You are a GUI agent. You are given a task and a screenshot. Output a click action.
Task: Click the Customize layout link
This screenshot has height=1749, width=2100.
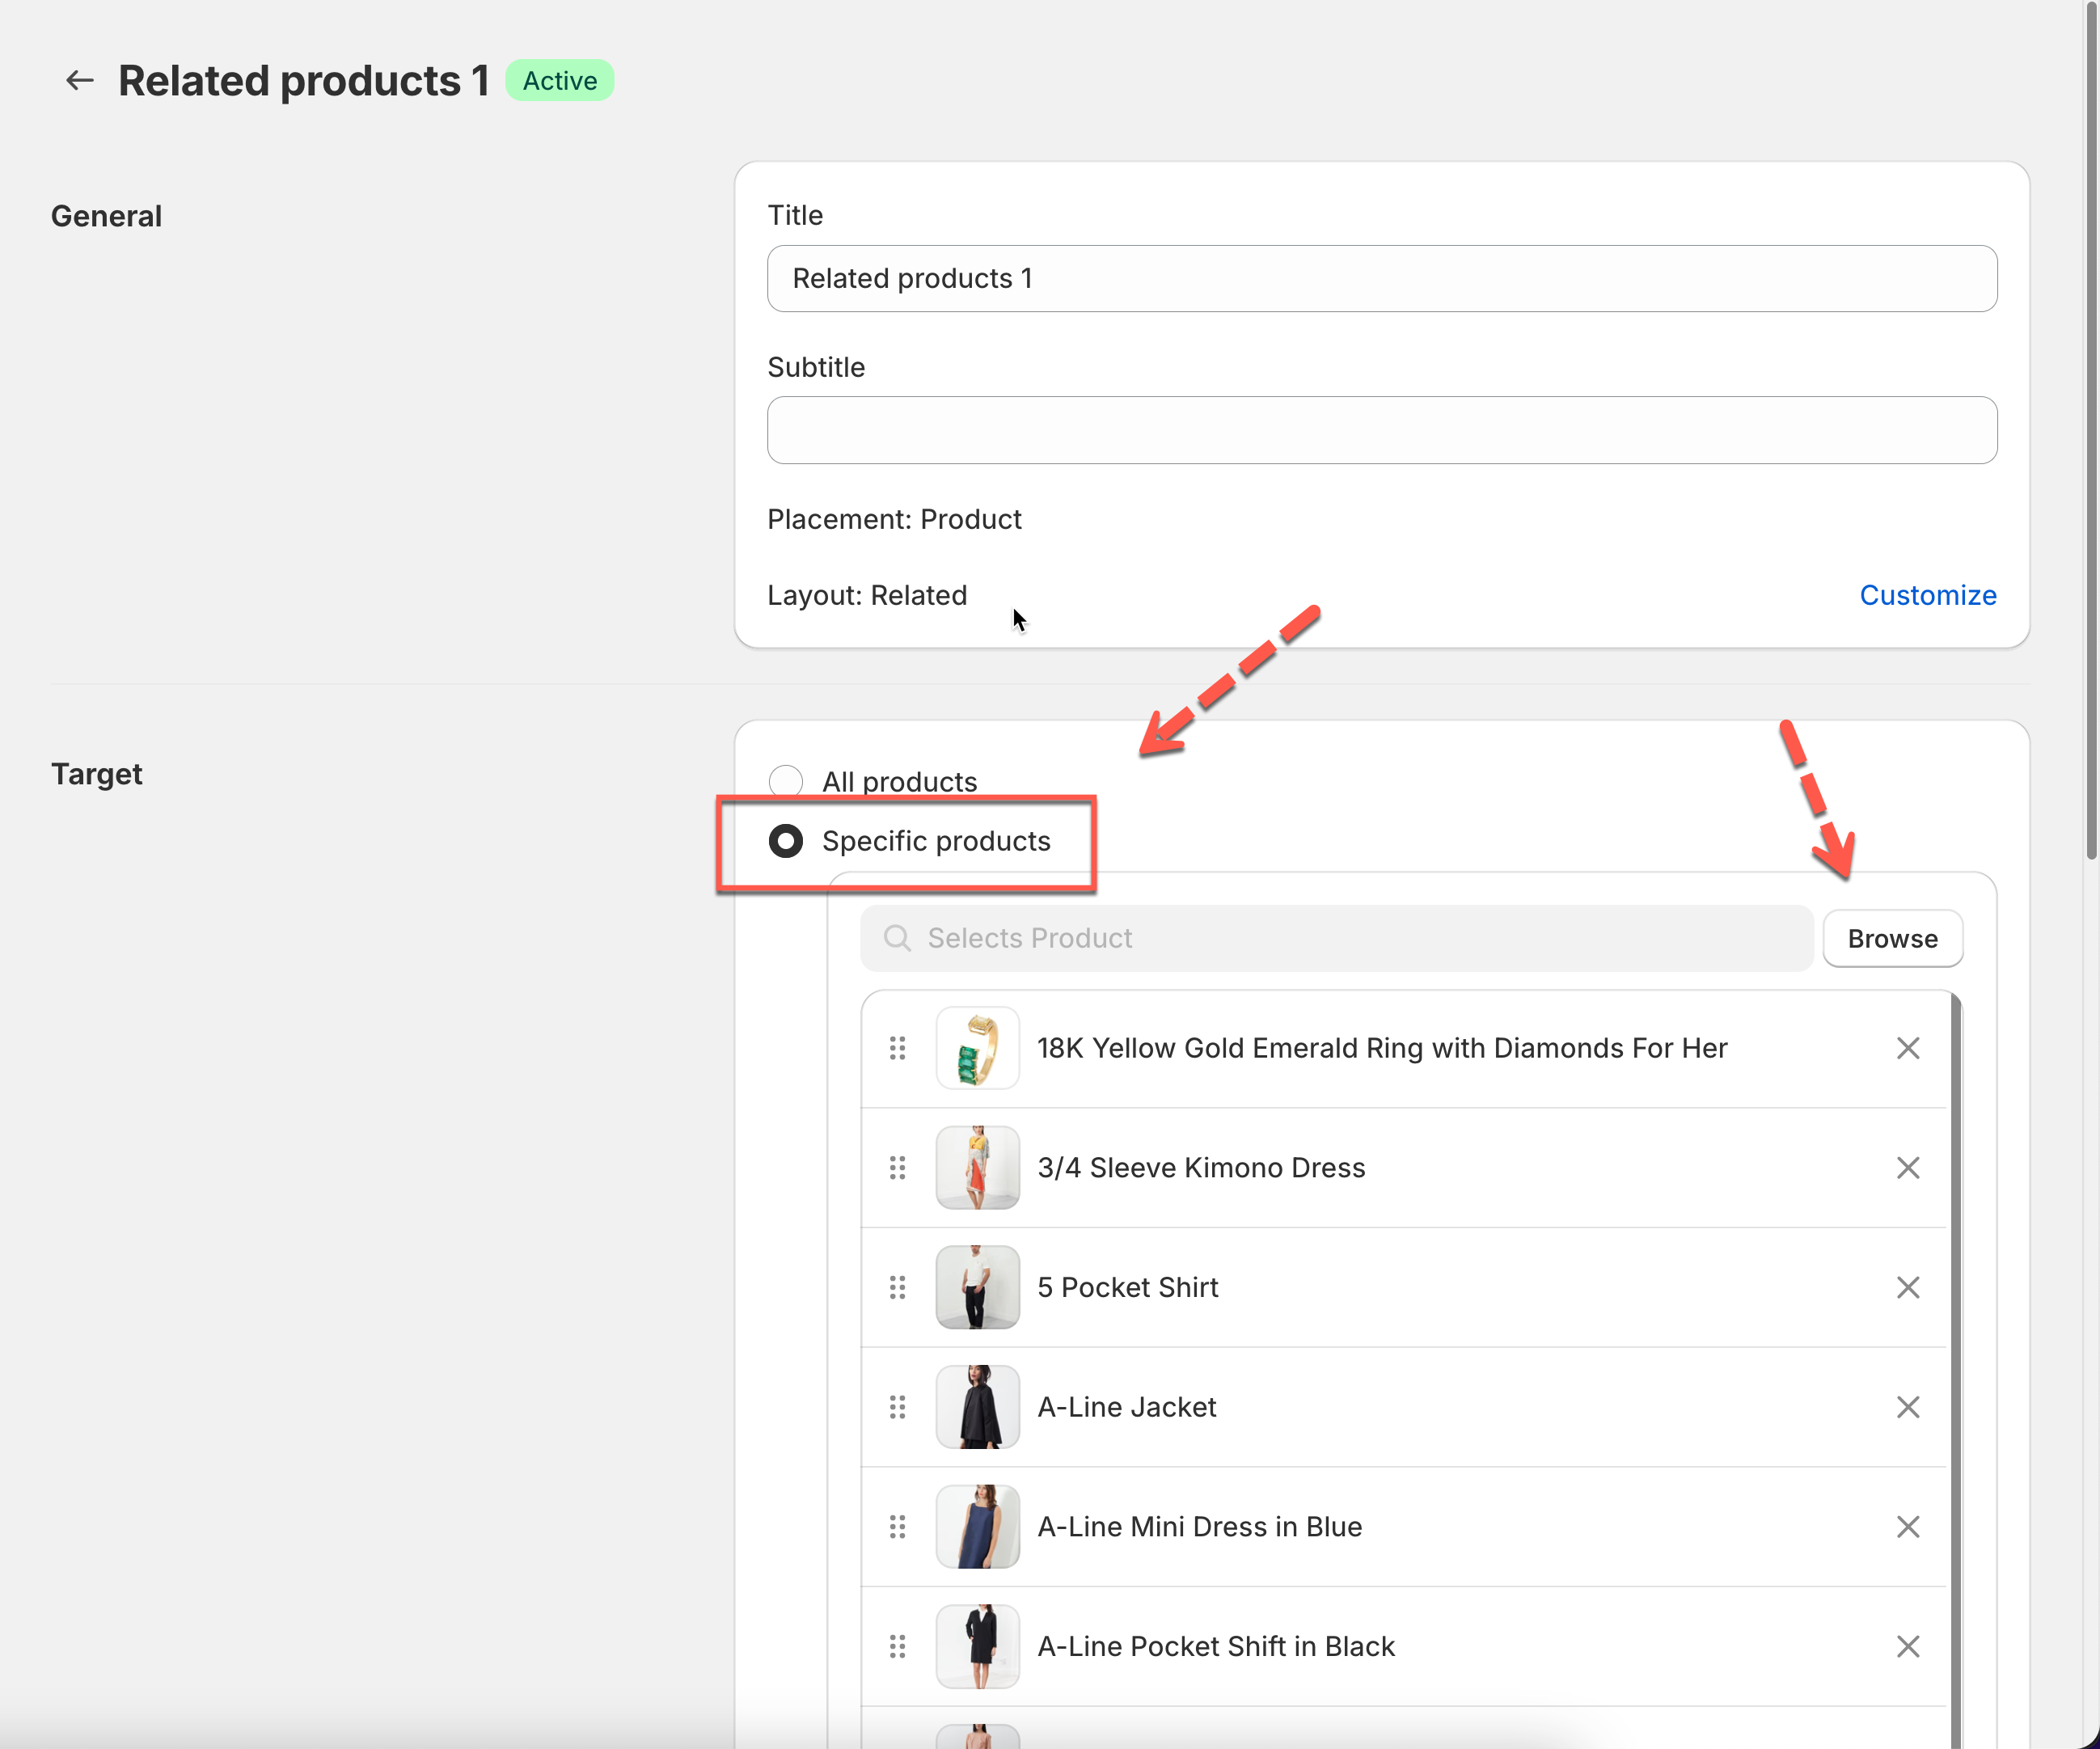[x=1927, y=595]
